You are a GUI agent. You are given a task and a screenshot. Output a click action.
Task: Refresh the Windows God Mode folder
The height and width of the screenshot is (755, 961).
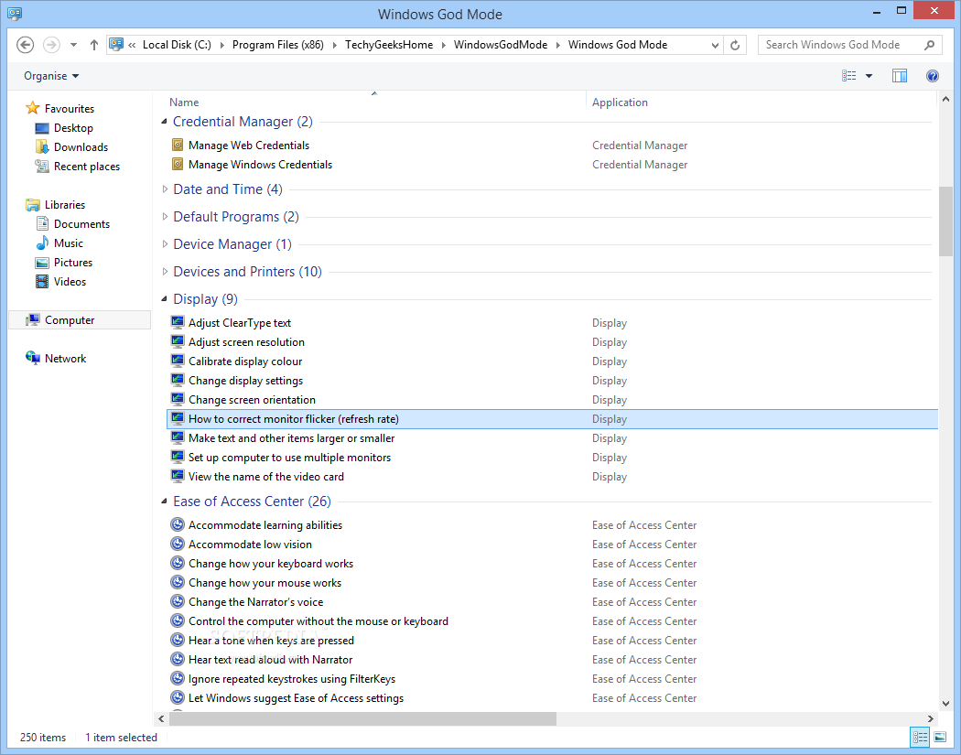tap(735, 45)
